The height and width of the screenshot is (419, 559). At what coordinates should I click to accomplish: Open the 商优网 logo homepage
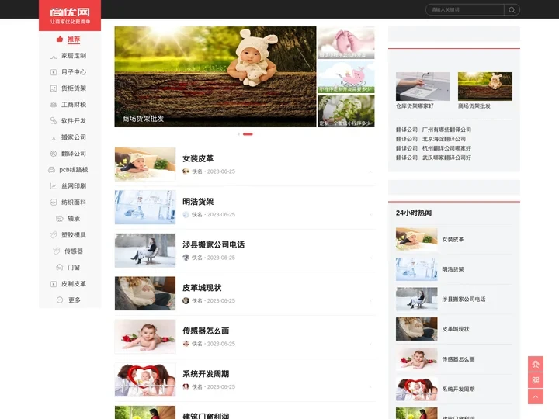click(70, 16)
